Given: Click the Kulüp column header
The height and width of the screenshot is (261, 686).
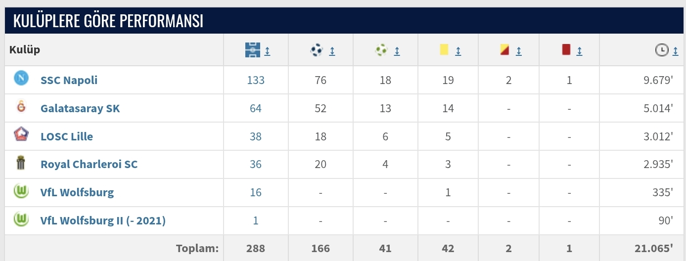Looking at the screenshot, I should (25, 50).
